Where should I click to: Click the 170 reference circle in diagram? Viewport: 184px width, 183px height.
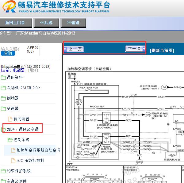[x=148, y=115]
